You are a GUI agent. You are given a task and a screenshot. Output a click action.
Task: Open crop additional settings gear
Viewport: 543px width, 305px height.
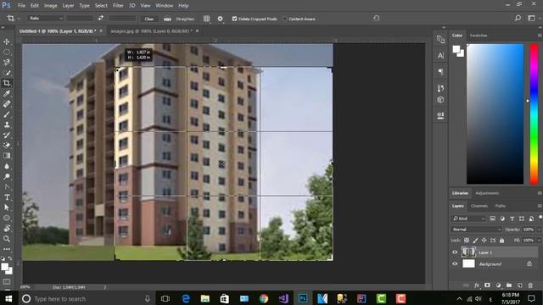[x=221, y=19]
